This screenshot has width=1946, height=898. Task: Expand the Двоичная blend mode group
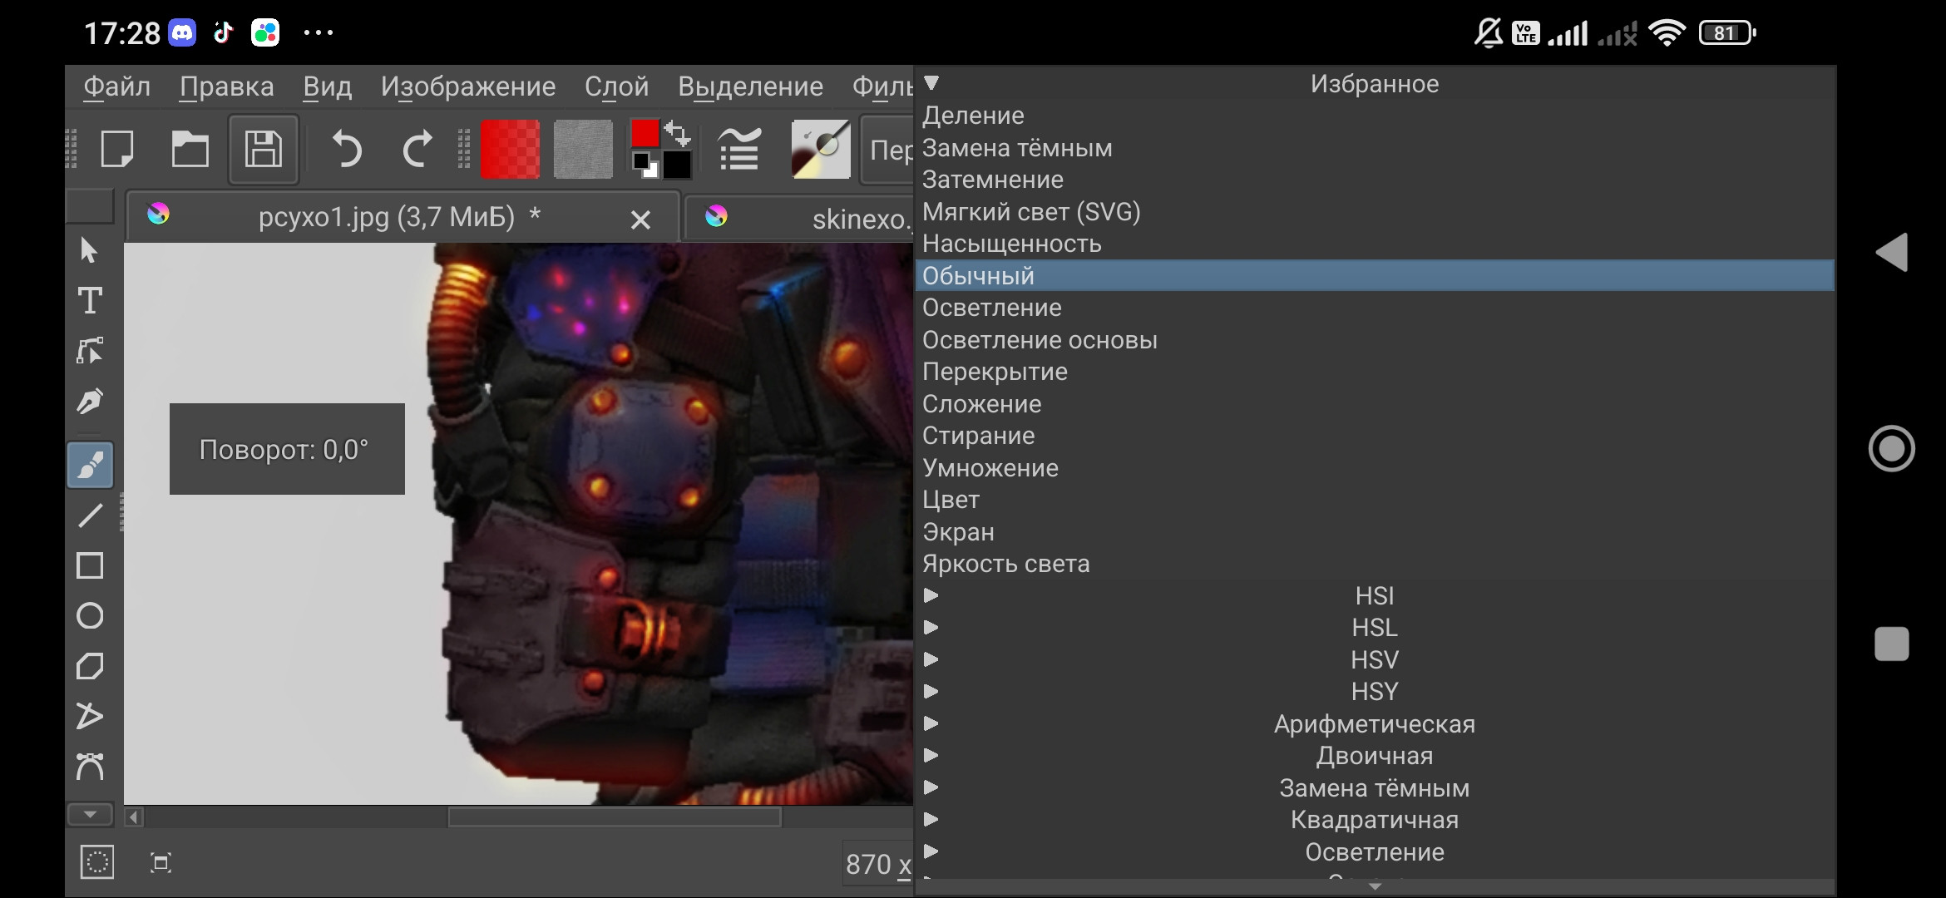[931, 756]
